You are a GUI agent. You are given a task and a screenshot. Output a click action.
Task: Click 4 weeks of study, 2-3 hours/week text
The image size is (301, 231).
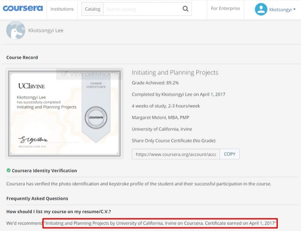(166, 106)
